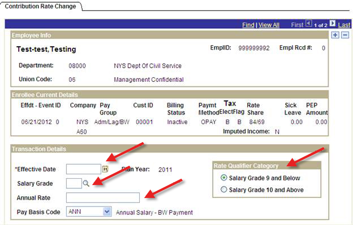The width and height of the screenshot is (353, 225).
Task: Click the 84/69 rate share value
Action: point(257,122)
